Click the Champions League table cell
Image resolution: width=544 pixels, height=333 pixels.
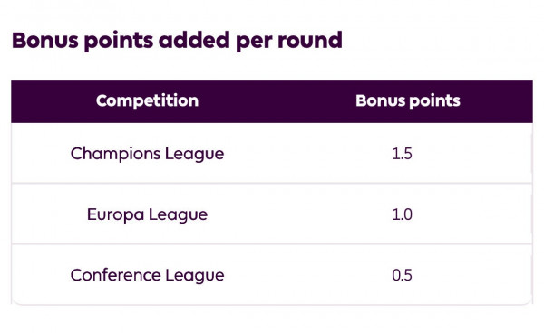(x=147, y=154)
